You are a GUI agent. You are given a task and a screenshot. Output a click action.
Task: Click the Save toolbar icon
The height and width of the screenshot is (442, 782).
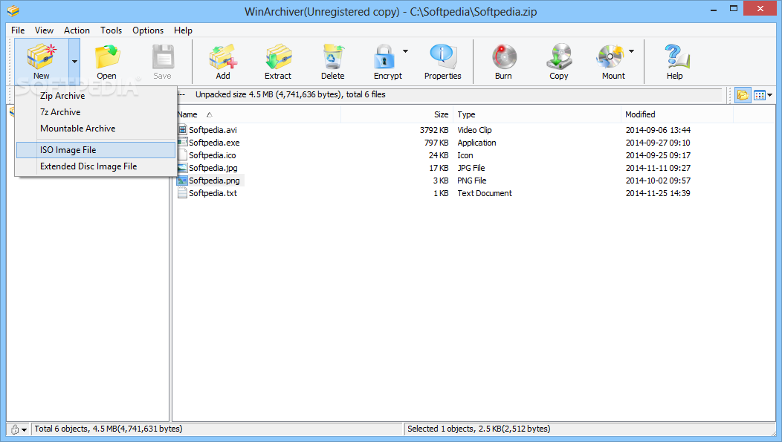coord(163,56)
